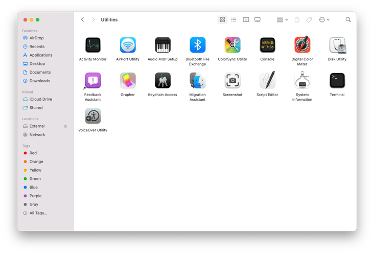Open the Activity Monitor app icon
The image size is (374, 254).
[93, 45]
